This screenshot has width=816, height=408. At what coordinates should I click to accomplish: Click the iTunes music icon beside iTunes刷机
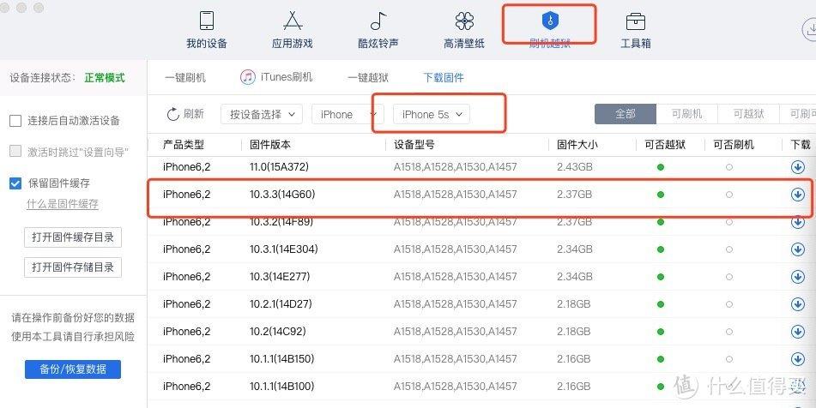tap(248, 77)
